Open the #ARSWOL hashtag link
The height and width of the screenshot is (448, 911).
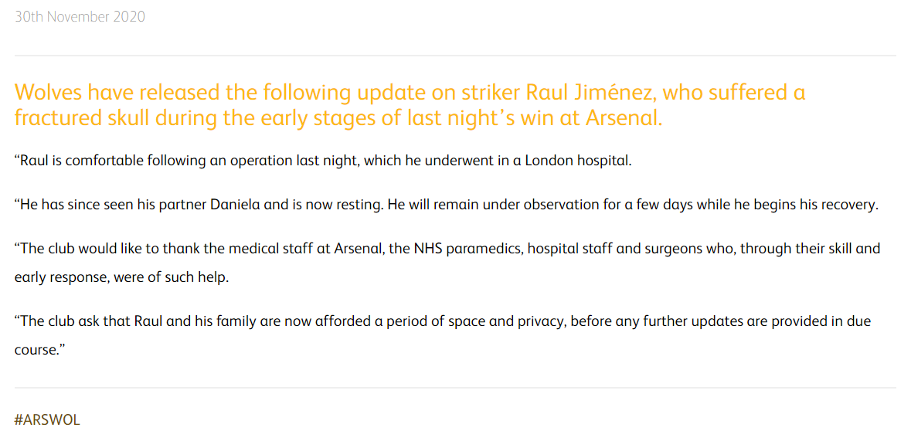click(x=47, y=420)
